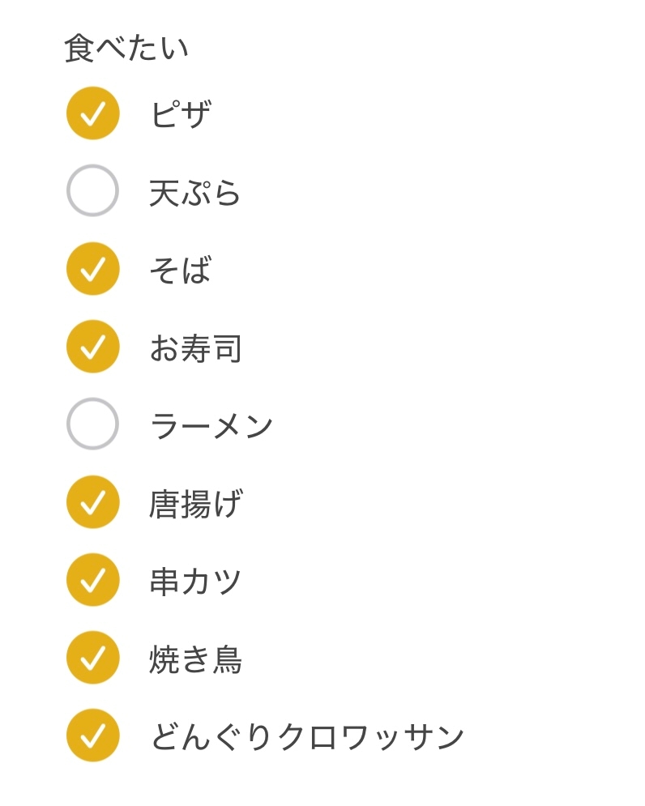Click the どんぐりクロワッサン label text
Viewport: 645px width, 806px height.
click(x=308, y=737)
